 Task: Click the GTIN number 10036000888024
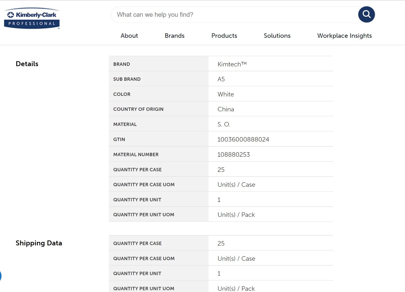point(243,139)
